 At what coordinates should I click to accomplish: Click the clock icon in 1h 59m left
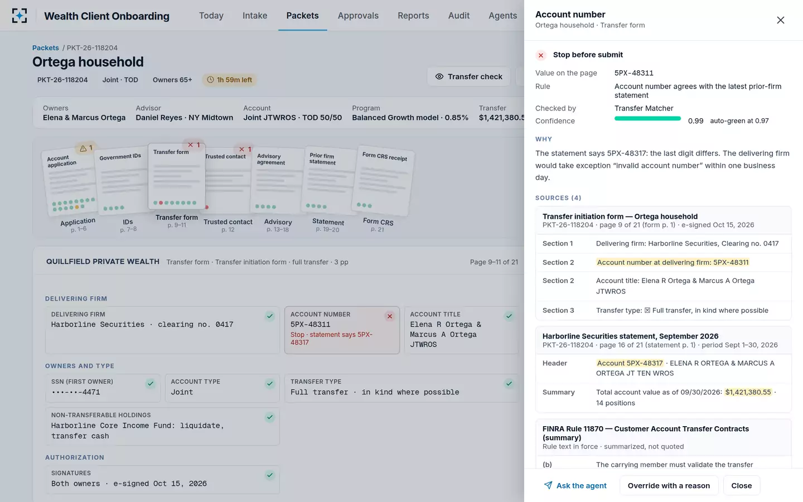point(210,80)
